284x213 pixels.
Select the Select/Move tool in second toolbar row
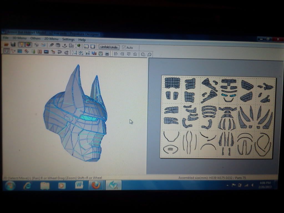click(x=7, y=51)
